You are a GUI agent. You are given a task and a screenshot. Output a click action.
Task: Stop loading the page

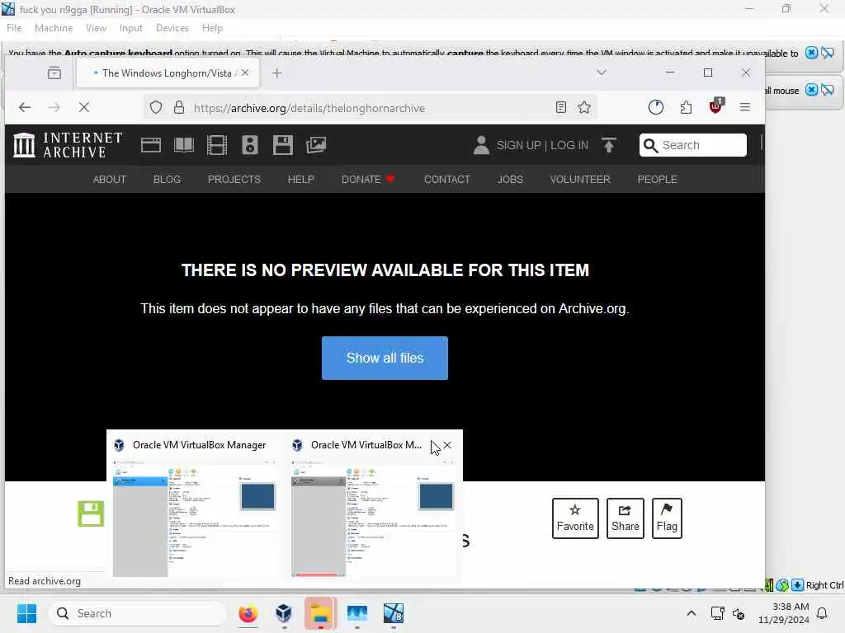coord(84,108)
